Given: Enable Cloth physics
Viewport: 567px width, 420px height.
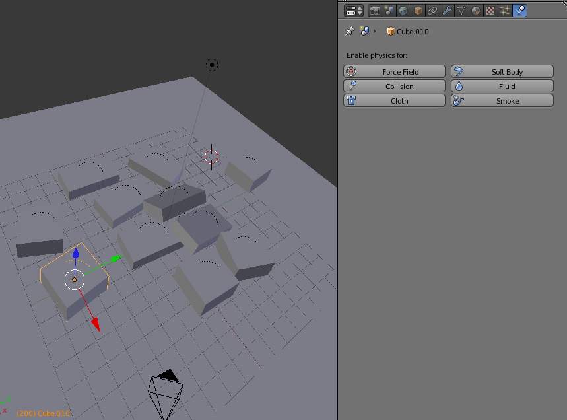Looking at the screenshot, I should pos(394,100).
